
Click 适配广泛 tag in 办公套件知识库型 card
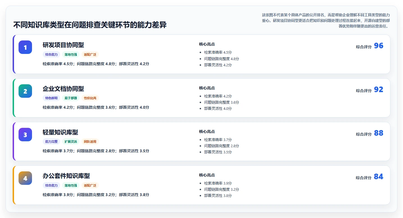[x=90, y=185]
